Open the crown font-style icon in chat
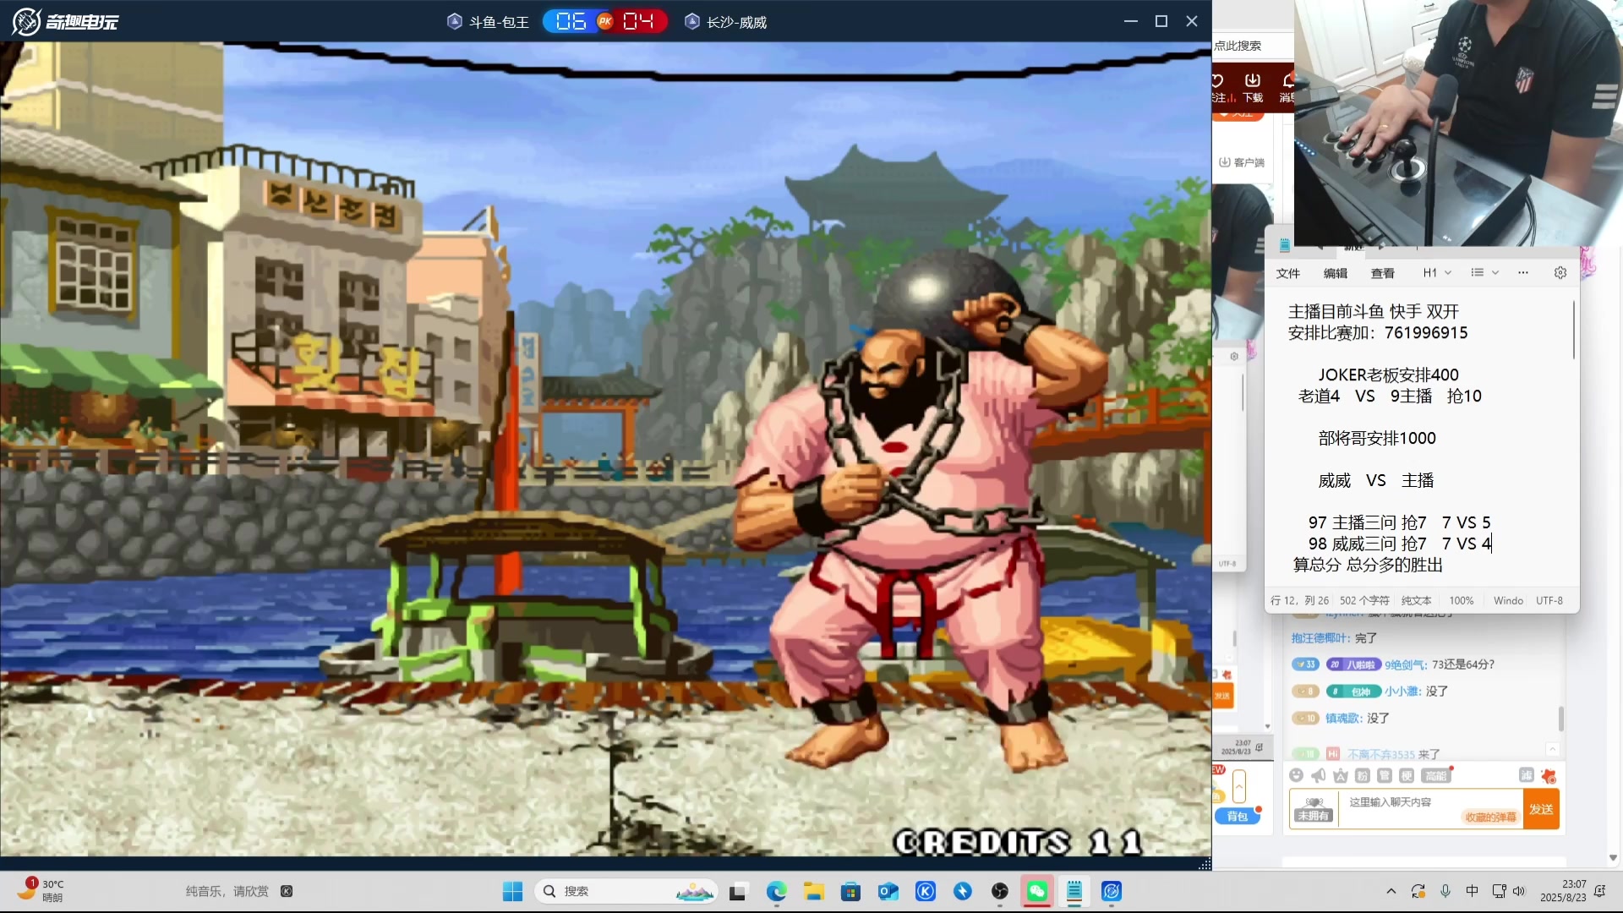Viewport: 1623px width, 913px height. [1340, 775]
